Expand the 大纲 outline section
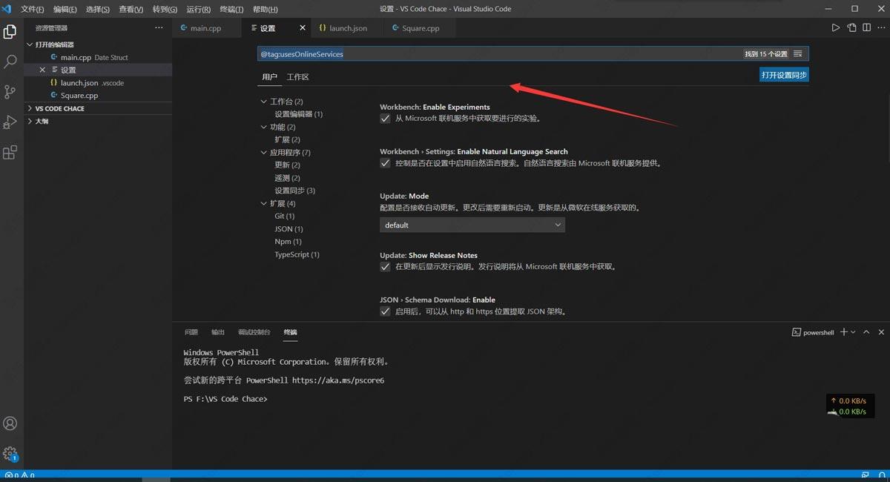The width and height of the screenshot is (890, 482). [x=98, y=121]
